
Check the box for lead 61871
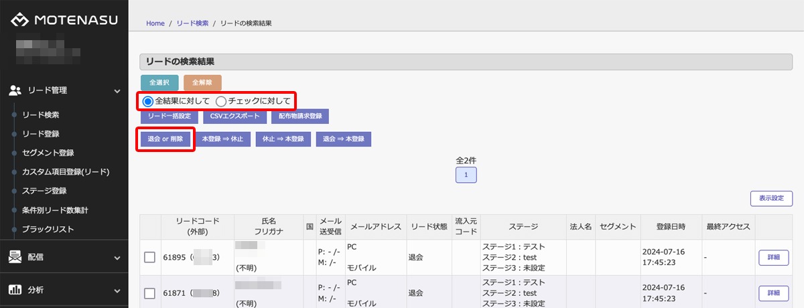pyautogui.click(x=150, y=293)
